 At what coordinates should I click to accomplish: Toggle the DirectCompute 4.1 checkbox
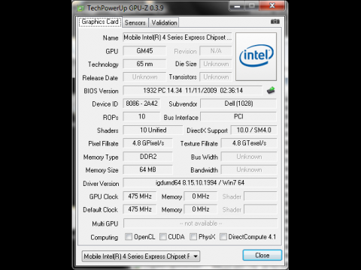(223, 236)
